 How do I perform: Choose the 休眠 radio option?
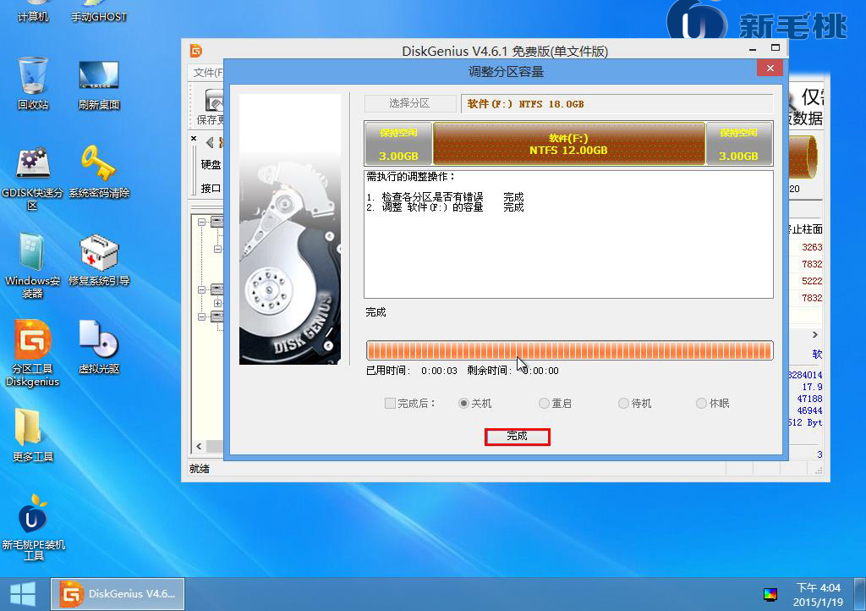click(x=701, y=404)
